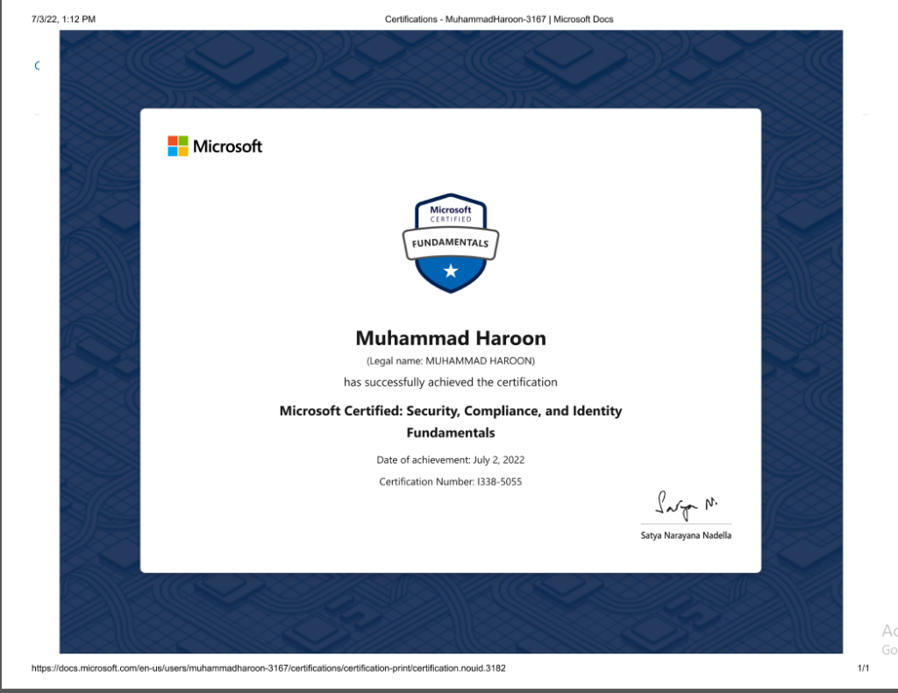
Task: Click the four-color Microsoft squares logo
Action: click(178, 146)
